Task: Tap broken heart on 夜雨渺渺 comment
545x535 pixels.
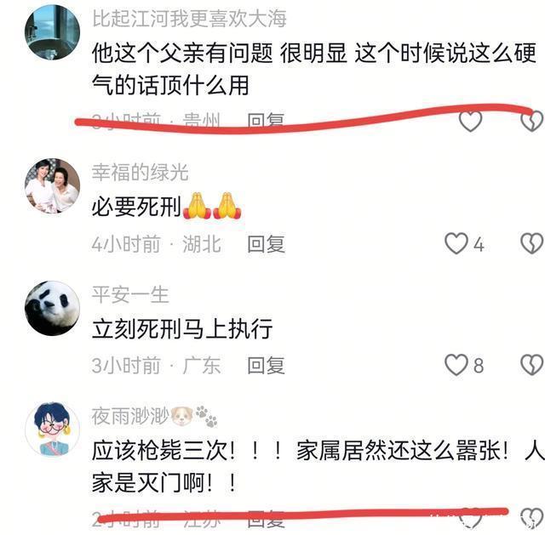Action: 531,518
